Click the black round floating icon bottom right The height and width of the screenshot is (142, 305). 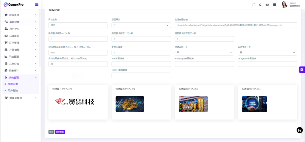[300, 130]
